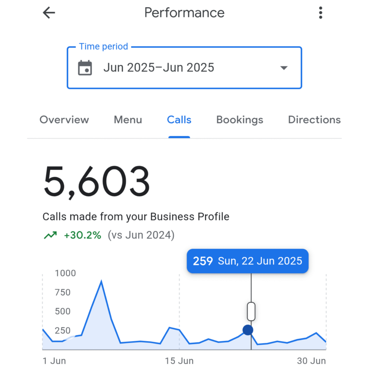Click the highest peak on the calls chart

coord(102,282)
